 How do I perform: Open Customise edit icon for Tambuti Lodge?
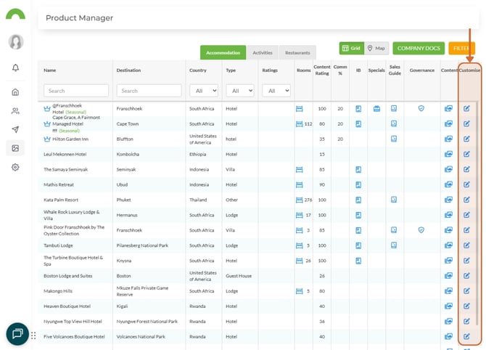tap(466, 245)
